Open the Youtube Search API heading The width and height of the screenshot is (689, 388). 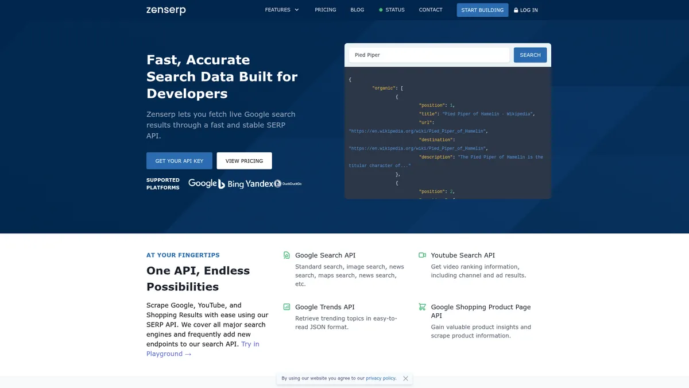point(463,255)
